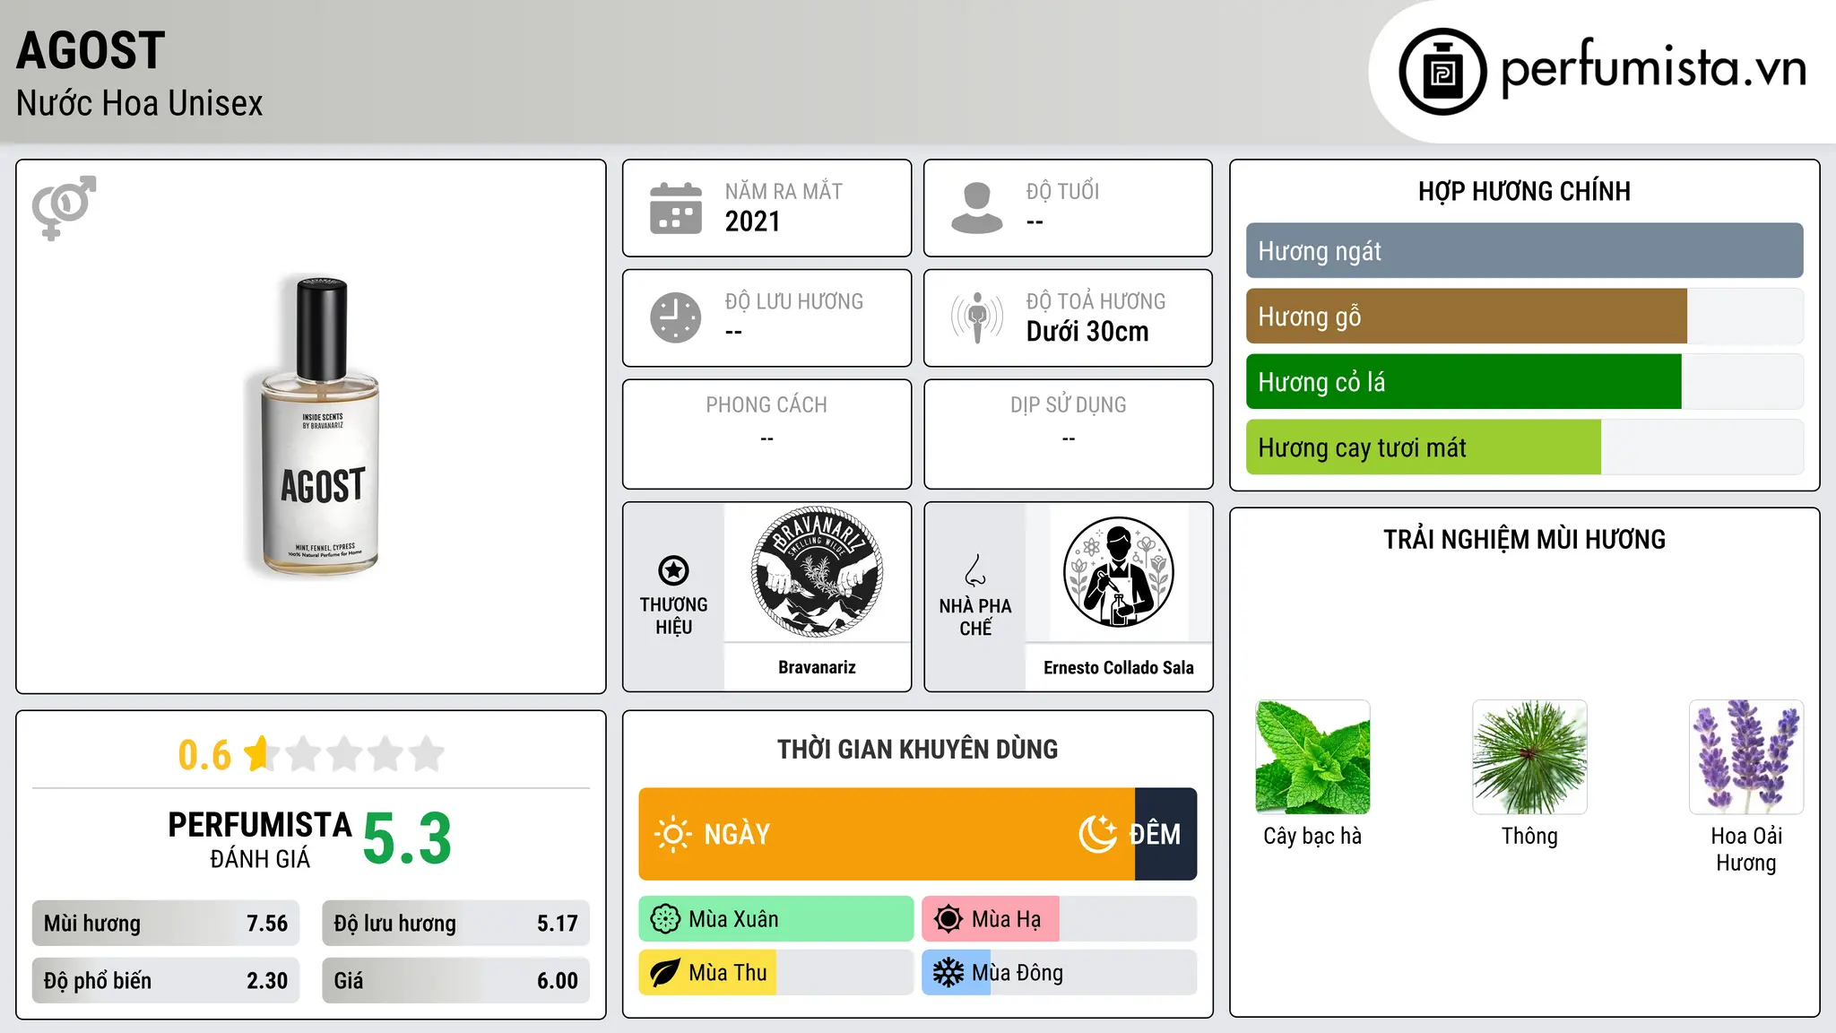
Task: Click the Hương ngát accord bar
Action: coord(1524,251)
